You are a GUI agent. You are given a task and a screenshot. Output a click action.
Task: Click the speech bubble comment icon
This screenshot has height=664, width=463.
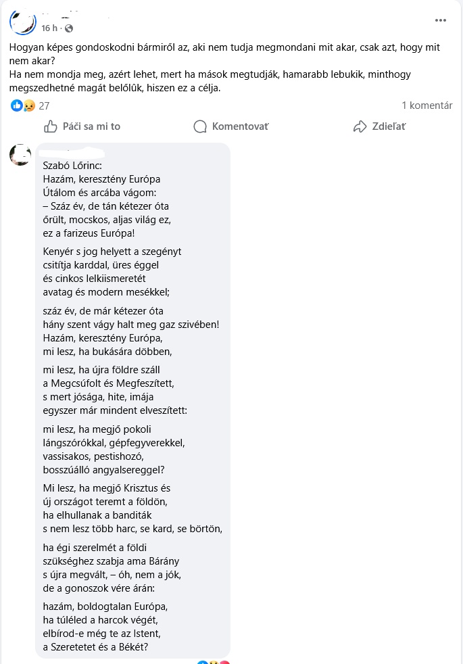pyautogui.click(x=200, y=126)
